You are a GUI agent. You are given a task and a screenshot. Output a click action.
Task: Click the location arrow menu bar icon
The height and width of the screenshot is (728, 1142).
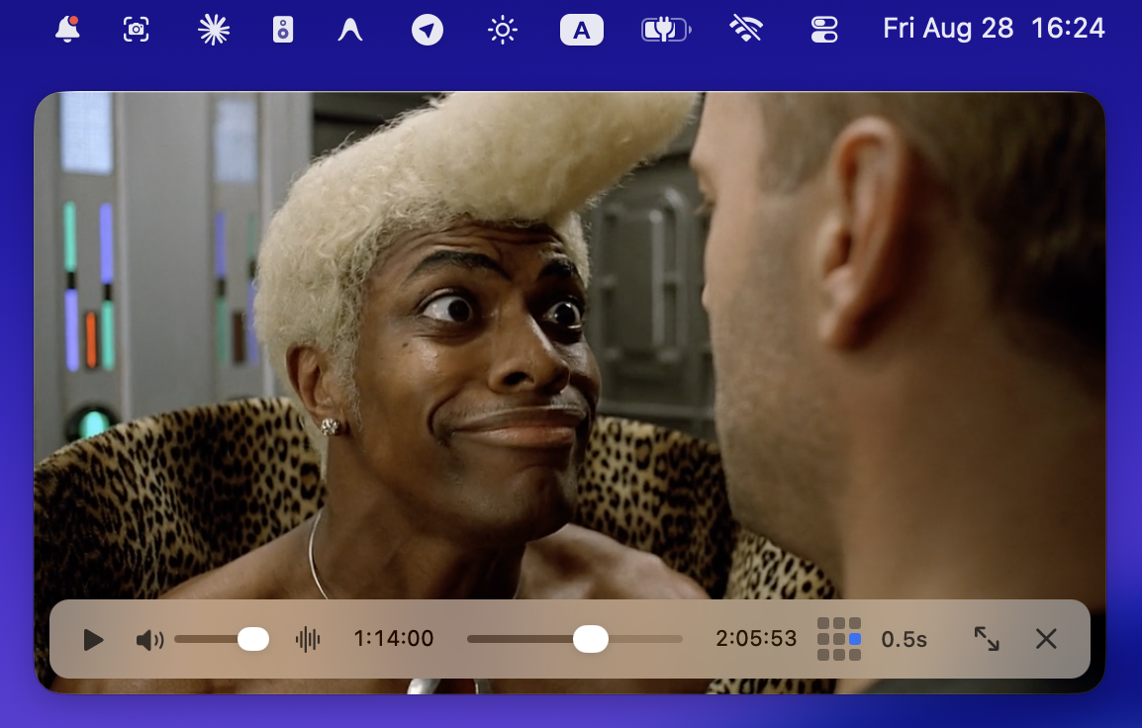point(428,30)
